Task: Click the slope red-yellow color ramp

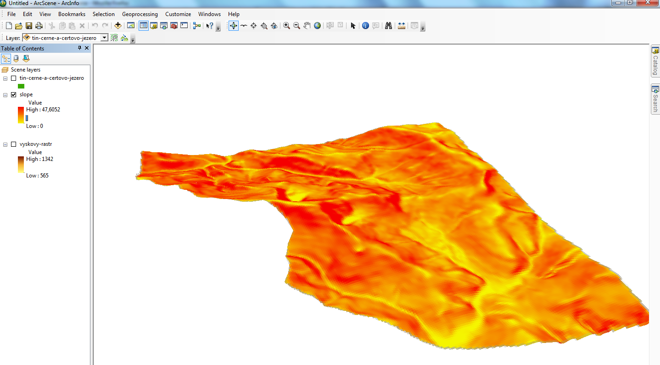Action: (21, 115)
